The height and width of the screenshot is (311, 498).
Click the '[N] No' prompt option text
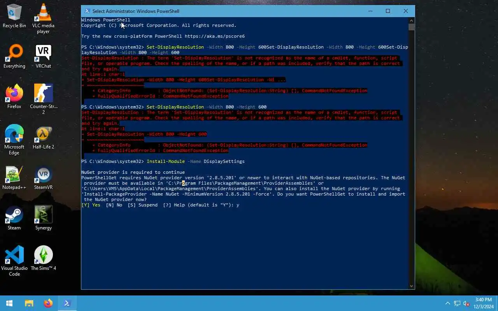(114, 205)
